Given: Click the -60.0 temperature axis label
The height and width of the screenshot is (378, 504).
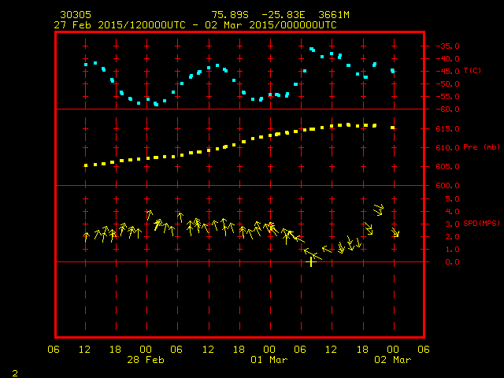Looking at the screenshot, I should pos(448,109).
